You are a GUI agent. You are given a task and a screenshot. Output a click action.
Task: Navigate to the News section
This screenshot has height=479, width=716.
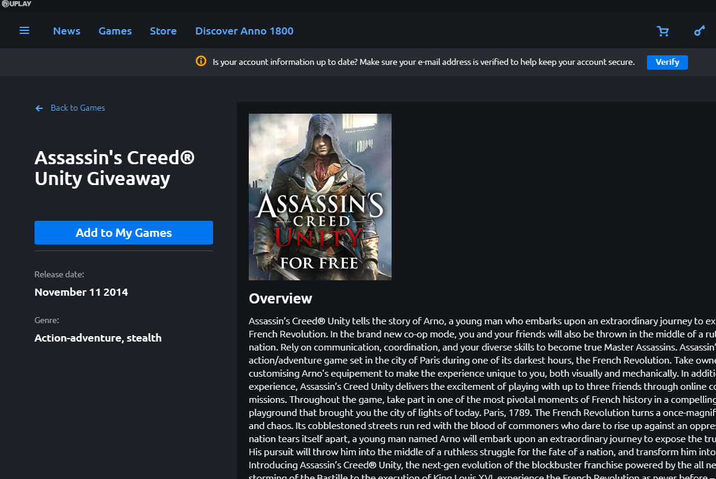click(x=67, y=30)
